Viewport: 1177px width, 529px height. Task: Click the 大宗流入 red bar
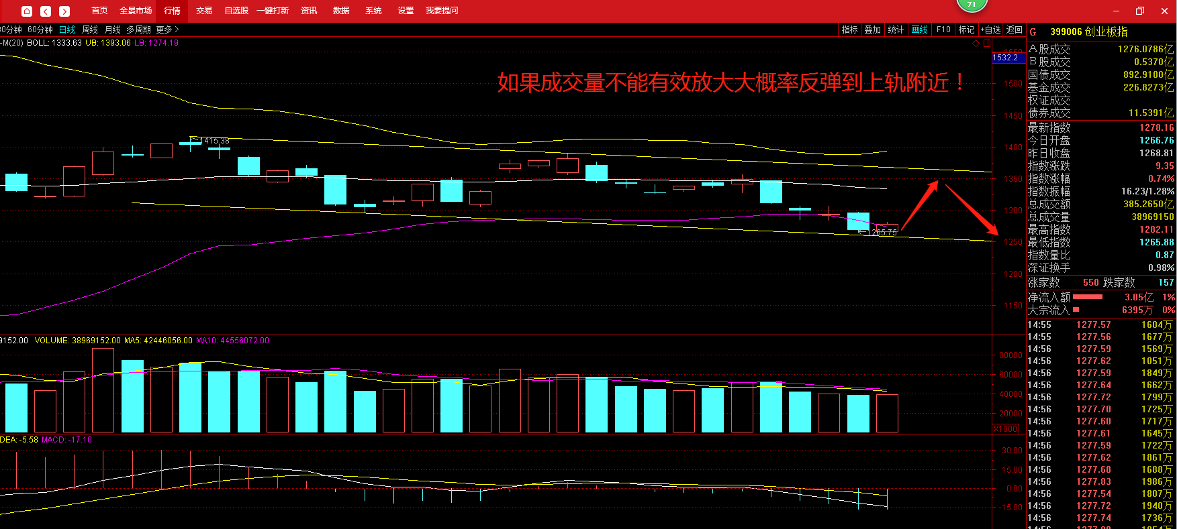[1076, 309]
